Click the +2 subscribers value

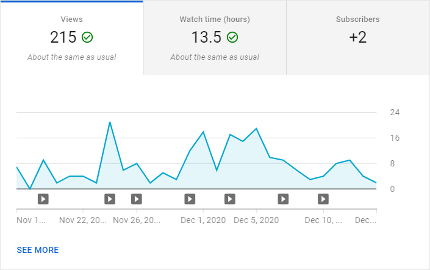pos(358,37)
